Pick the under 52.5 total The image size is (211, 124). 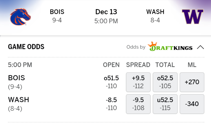165,104
